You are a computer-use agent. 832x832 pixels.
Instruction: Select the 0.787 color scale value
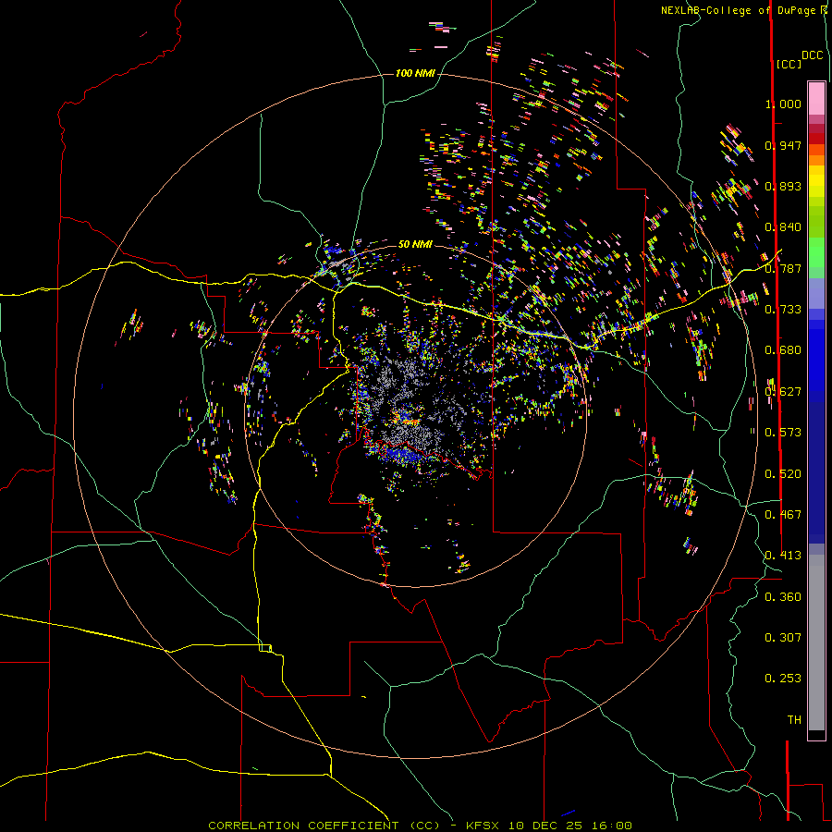[x=783, y=268]
